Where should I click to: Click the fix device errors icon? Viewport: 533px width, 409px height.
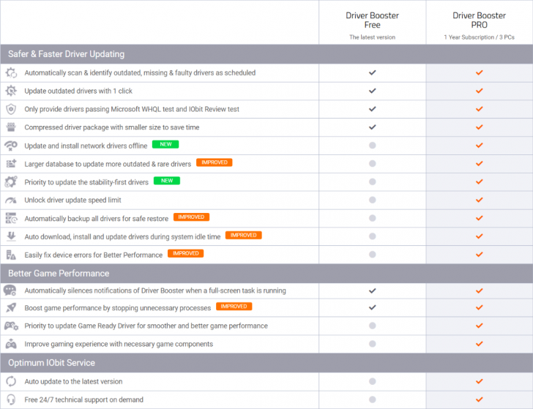(x=11, y=255)
